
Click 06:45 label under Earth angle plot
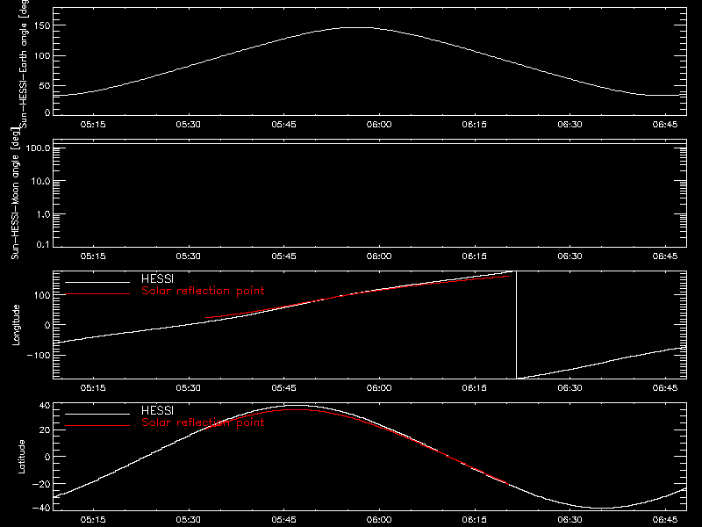pos(665,125)
